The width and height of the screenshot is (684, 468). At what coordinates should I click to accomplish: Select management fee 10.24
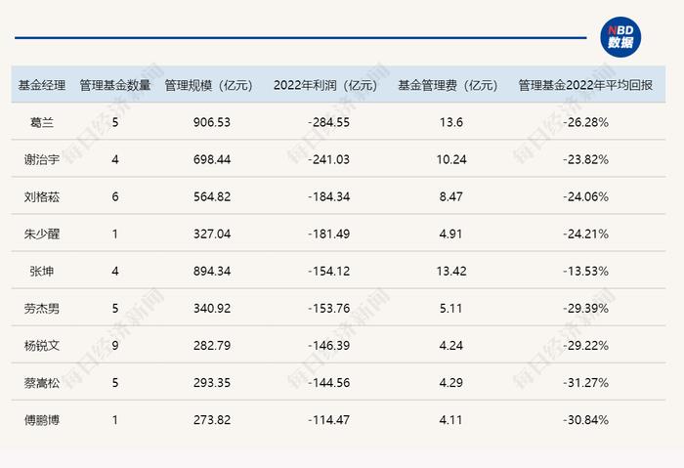pos(451,159)
